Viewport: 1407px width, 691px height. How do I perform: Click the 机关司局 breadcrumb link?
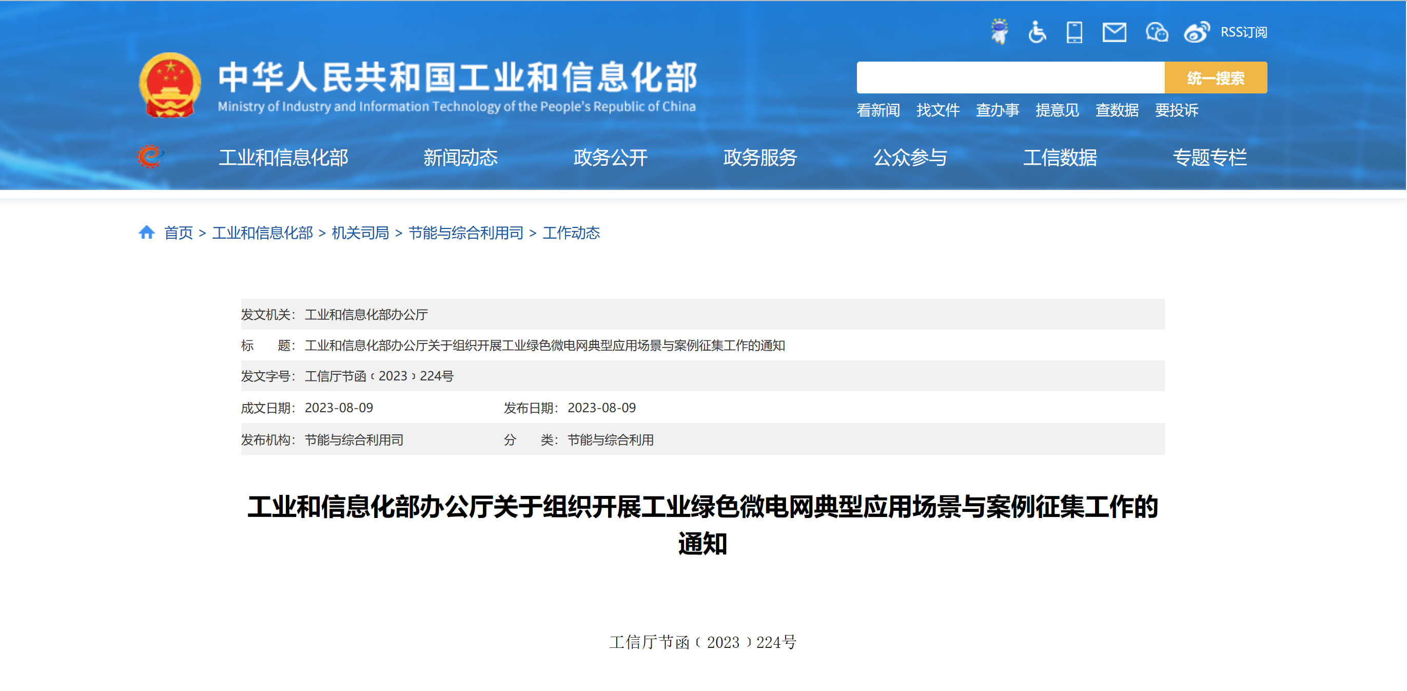tap(361, 233)
